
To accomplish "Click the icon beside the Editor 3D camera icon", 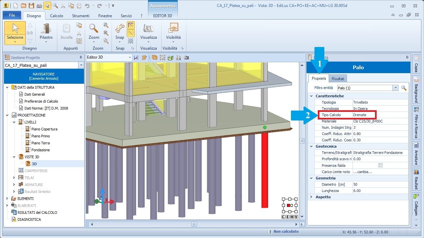I will (x=178, y=58).
